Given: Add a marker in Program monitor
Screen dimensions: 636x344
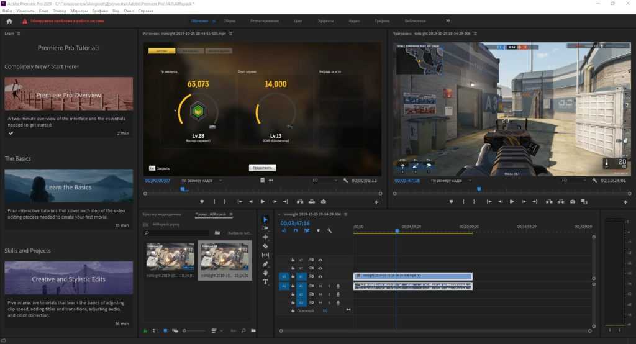Looking at the screenshot, I should (451, 202).
